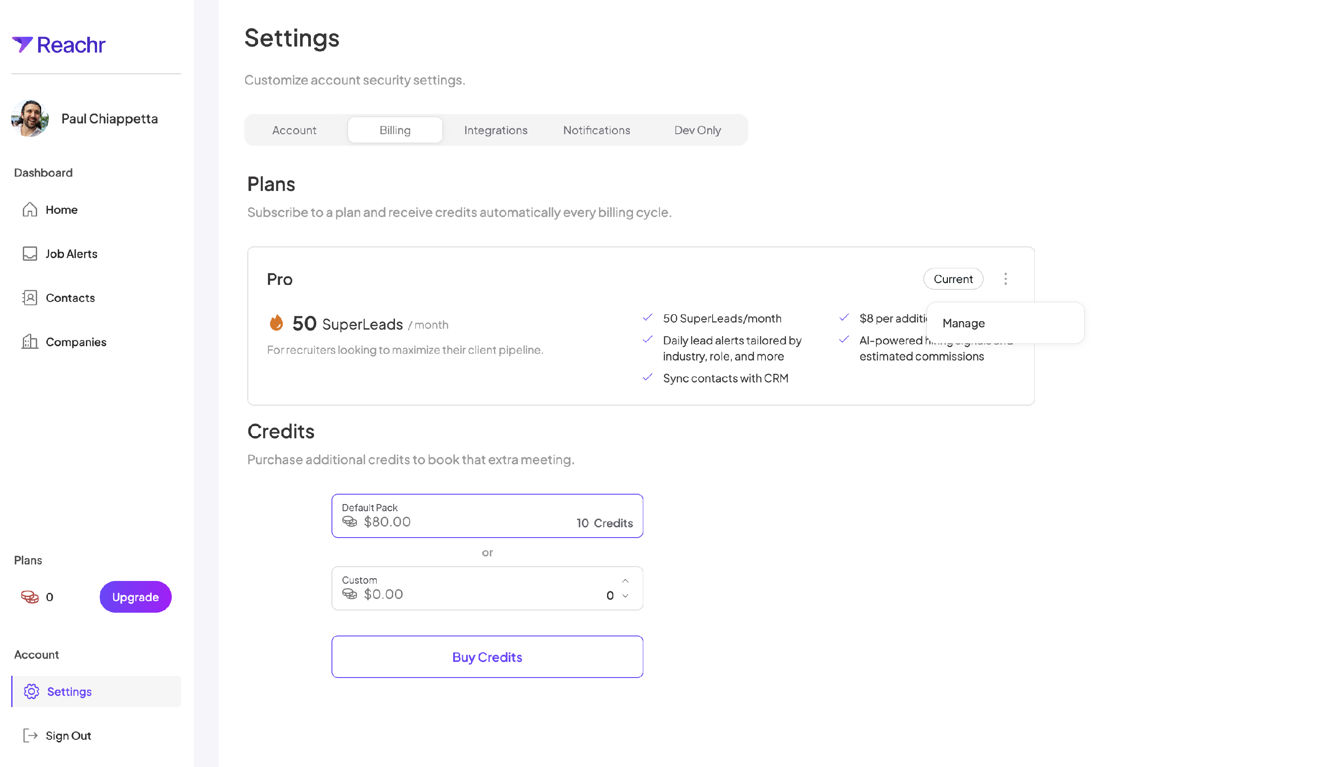
Task: Open the Companies building icon
Action: 30,342
